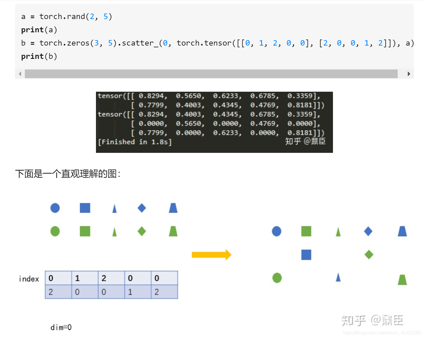Click the blue square in the source's top row

click(85, 208)
